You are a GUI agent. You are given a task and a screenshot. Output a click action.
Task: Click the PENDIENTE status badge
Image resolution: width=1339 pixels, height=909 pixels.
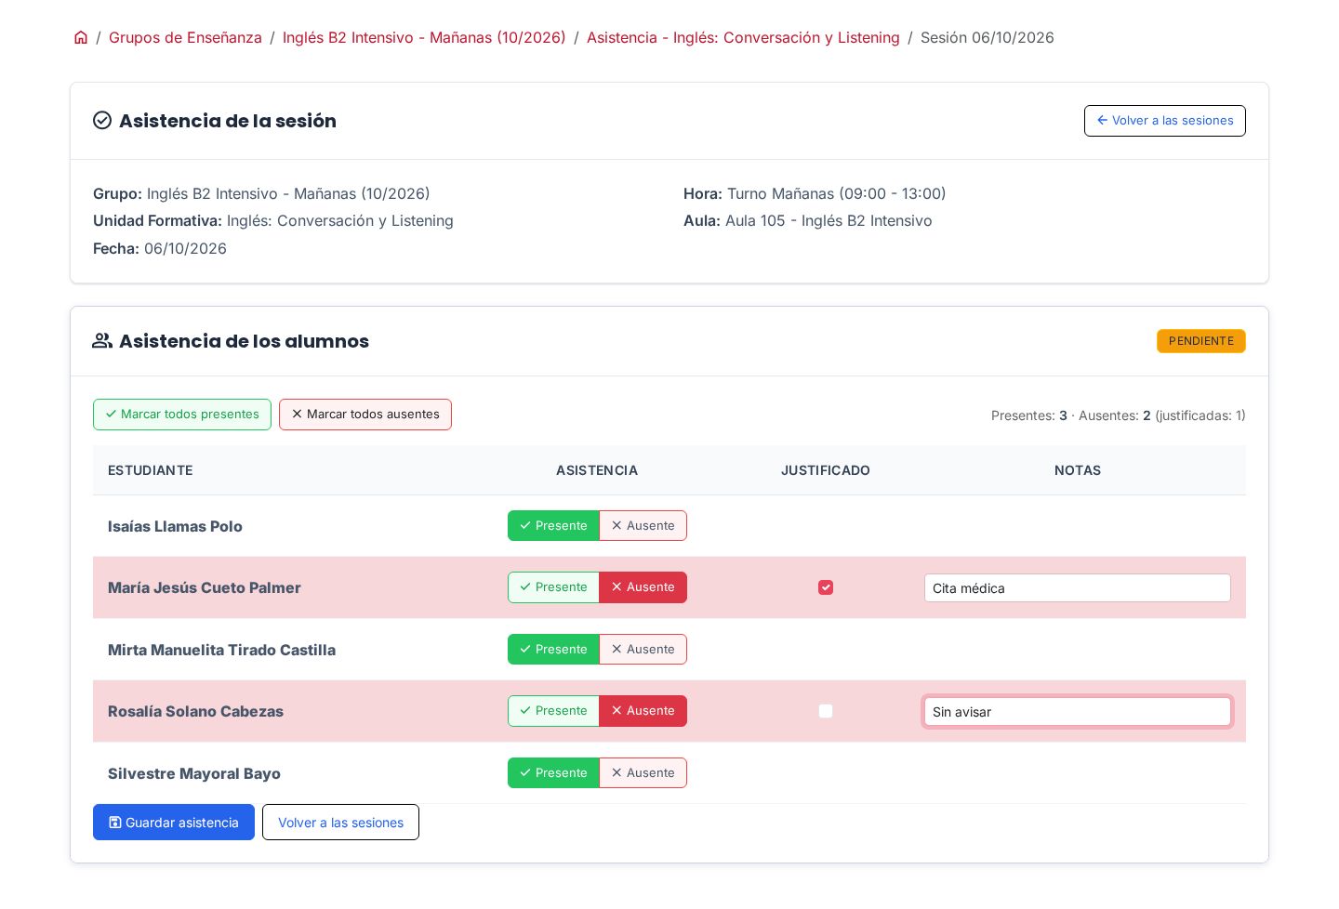[1201, 341]
